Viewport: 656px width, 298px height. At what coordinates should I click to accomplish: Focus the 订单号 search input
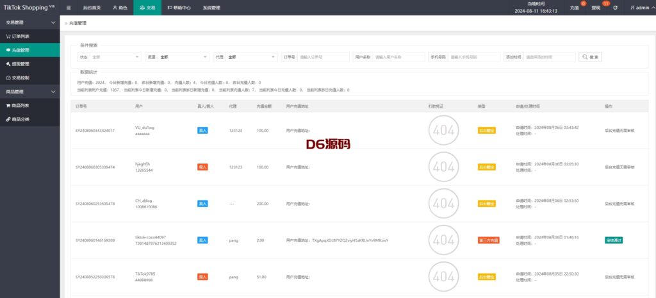pos(324,57)
